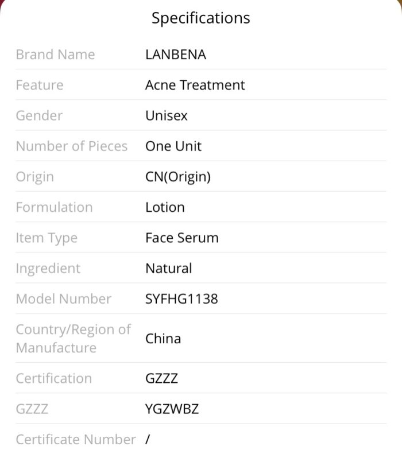Viewport: 402px width, 450px height.
Task: Tap the Brand Name label
Action: coord(55,55)
